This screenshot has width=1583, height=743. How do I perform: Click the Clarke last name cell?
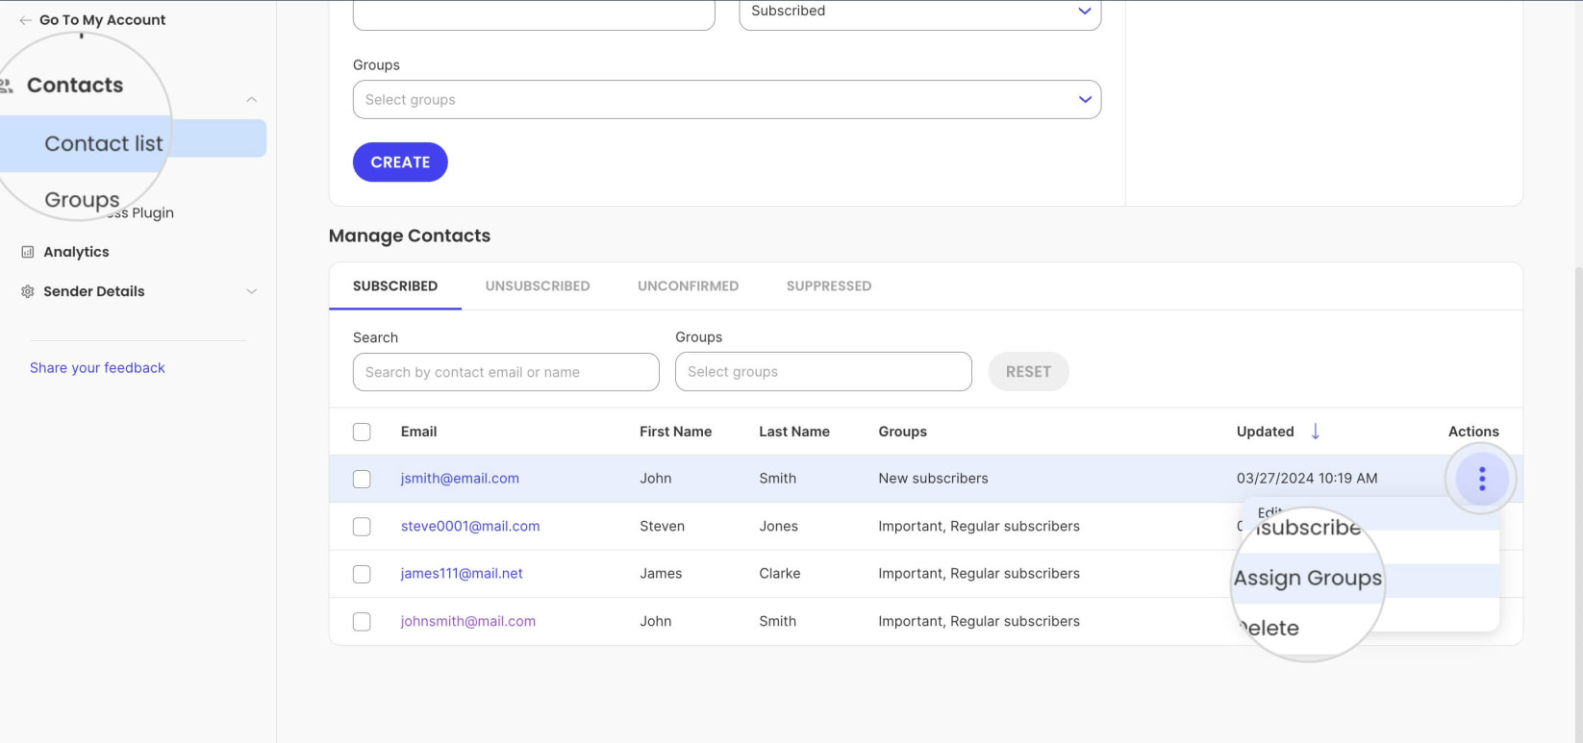point(779,574)
